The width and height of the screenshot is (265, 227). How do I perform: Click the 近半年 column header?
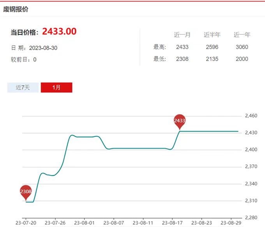212,35
